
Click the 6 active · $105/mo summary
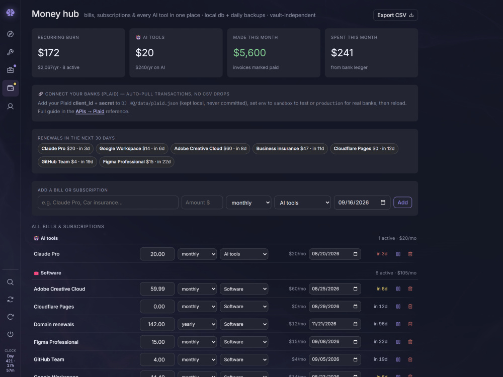(396, 273)
